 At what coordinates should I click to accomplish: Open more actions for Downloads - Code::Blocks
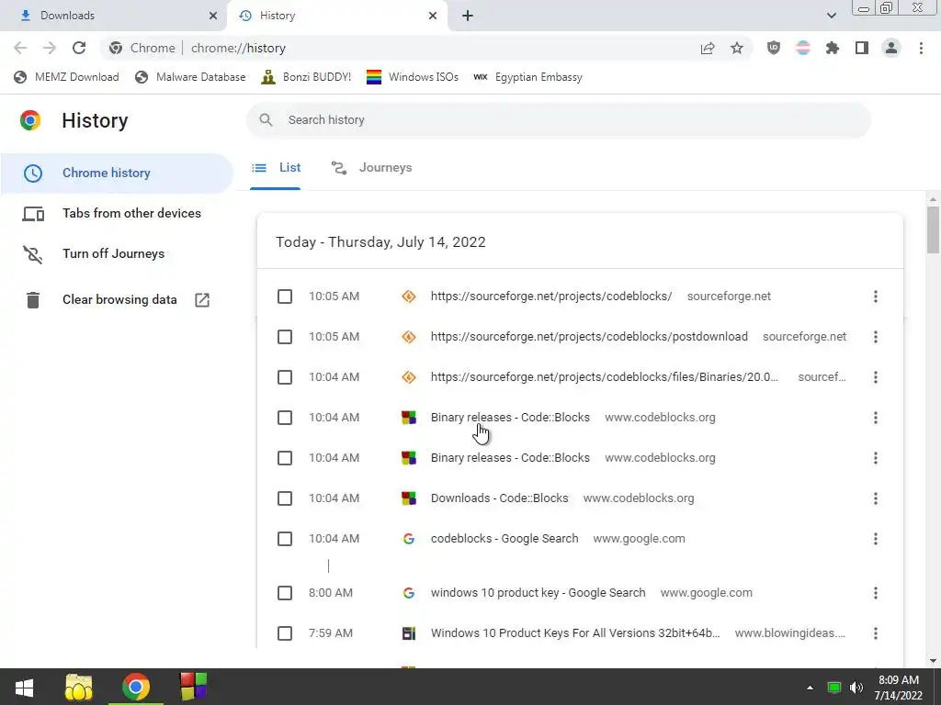[x=876, y=498]
